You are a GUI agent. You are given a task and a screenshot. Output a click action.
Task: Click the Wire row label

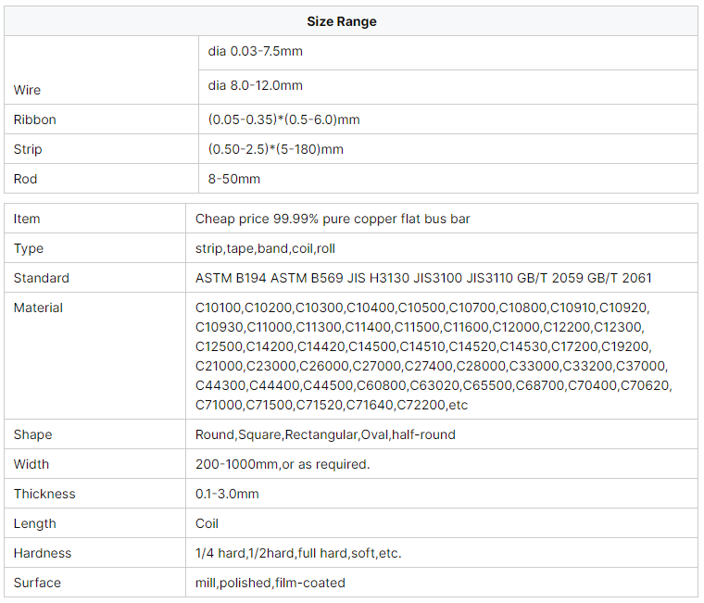(x=27, y=90)
